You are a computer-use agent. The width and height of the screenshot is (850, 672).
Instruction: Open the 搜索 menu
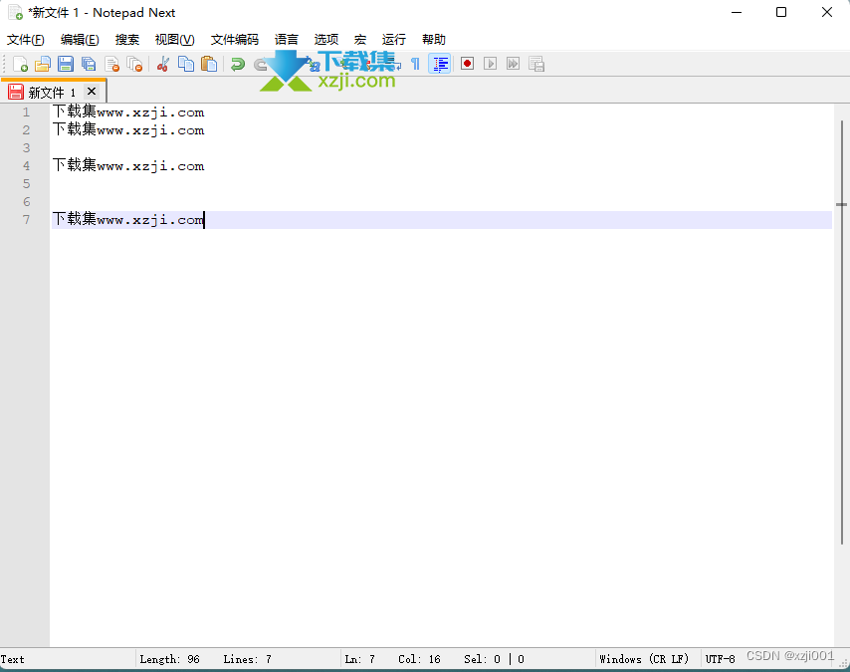coord(127,40)
